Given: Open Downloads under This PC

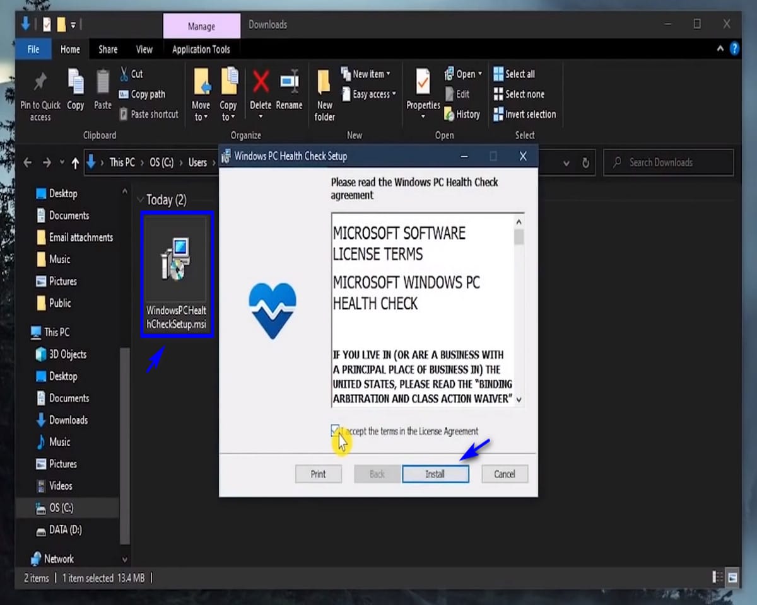Looking at the screenshot, I should point(61,420).
